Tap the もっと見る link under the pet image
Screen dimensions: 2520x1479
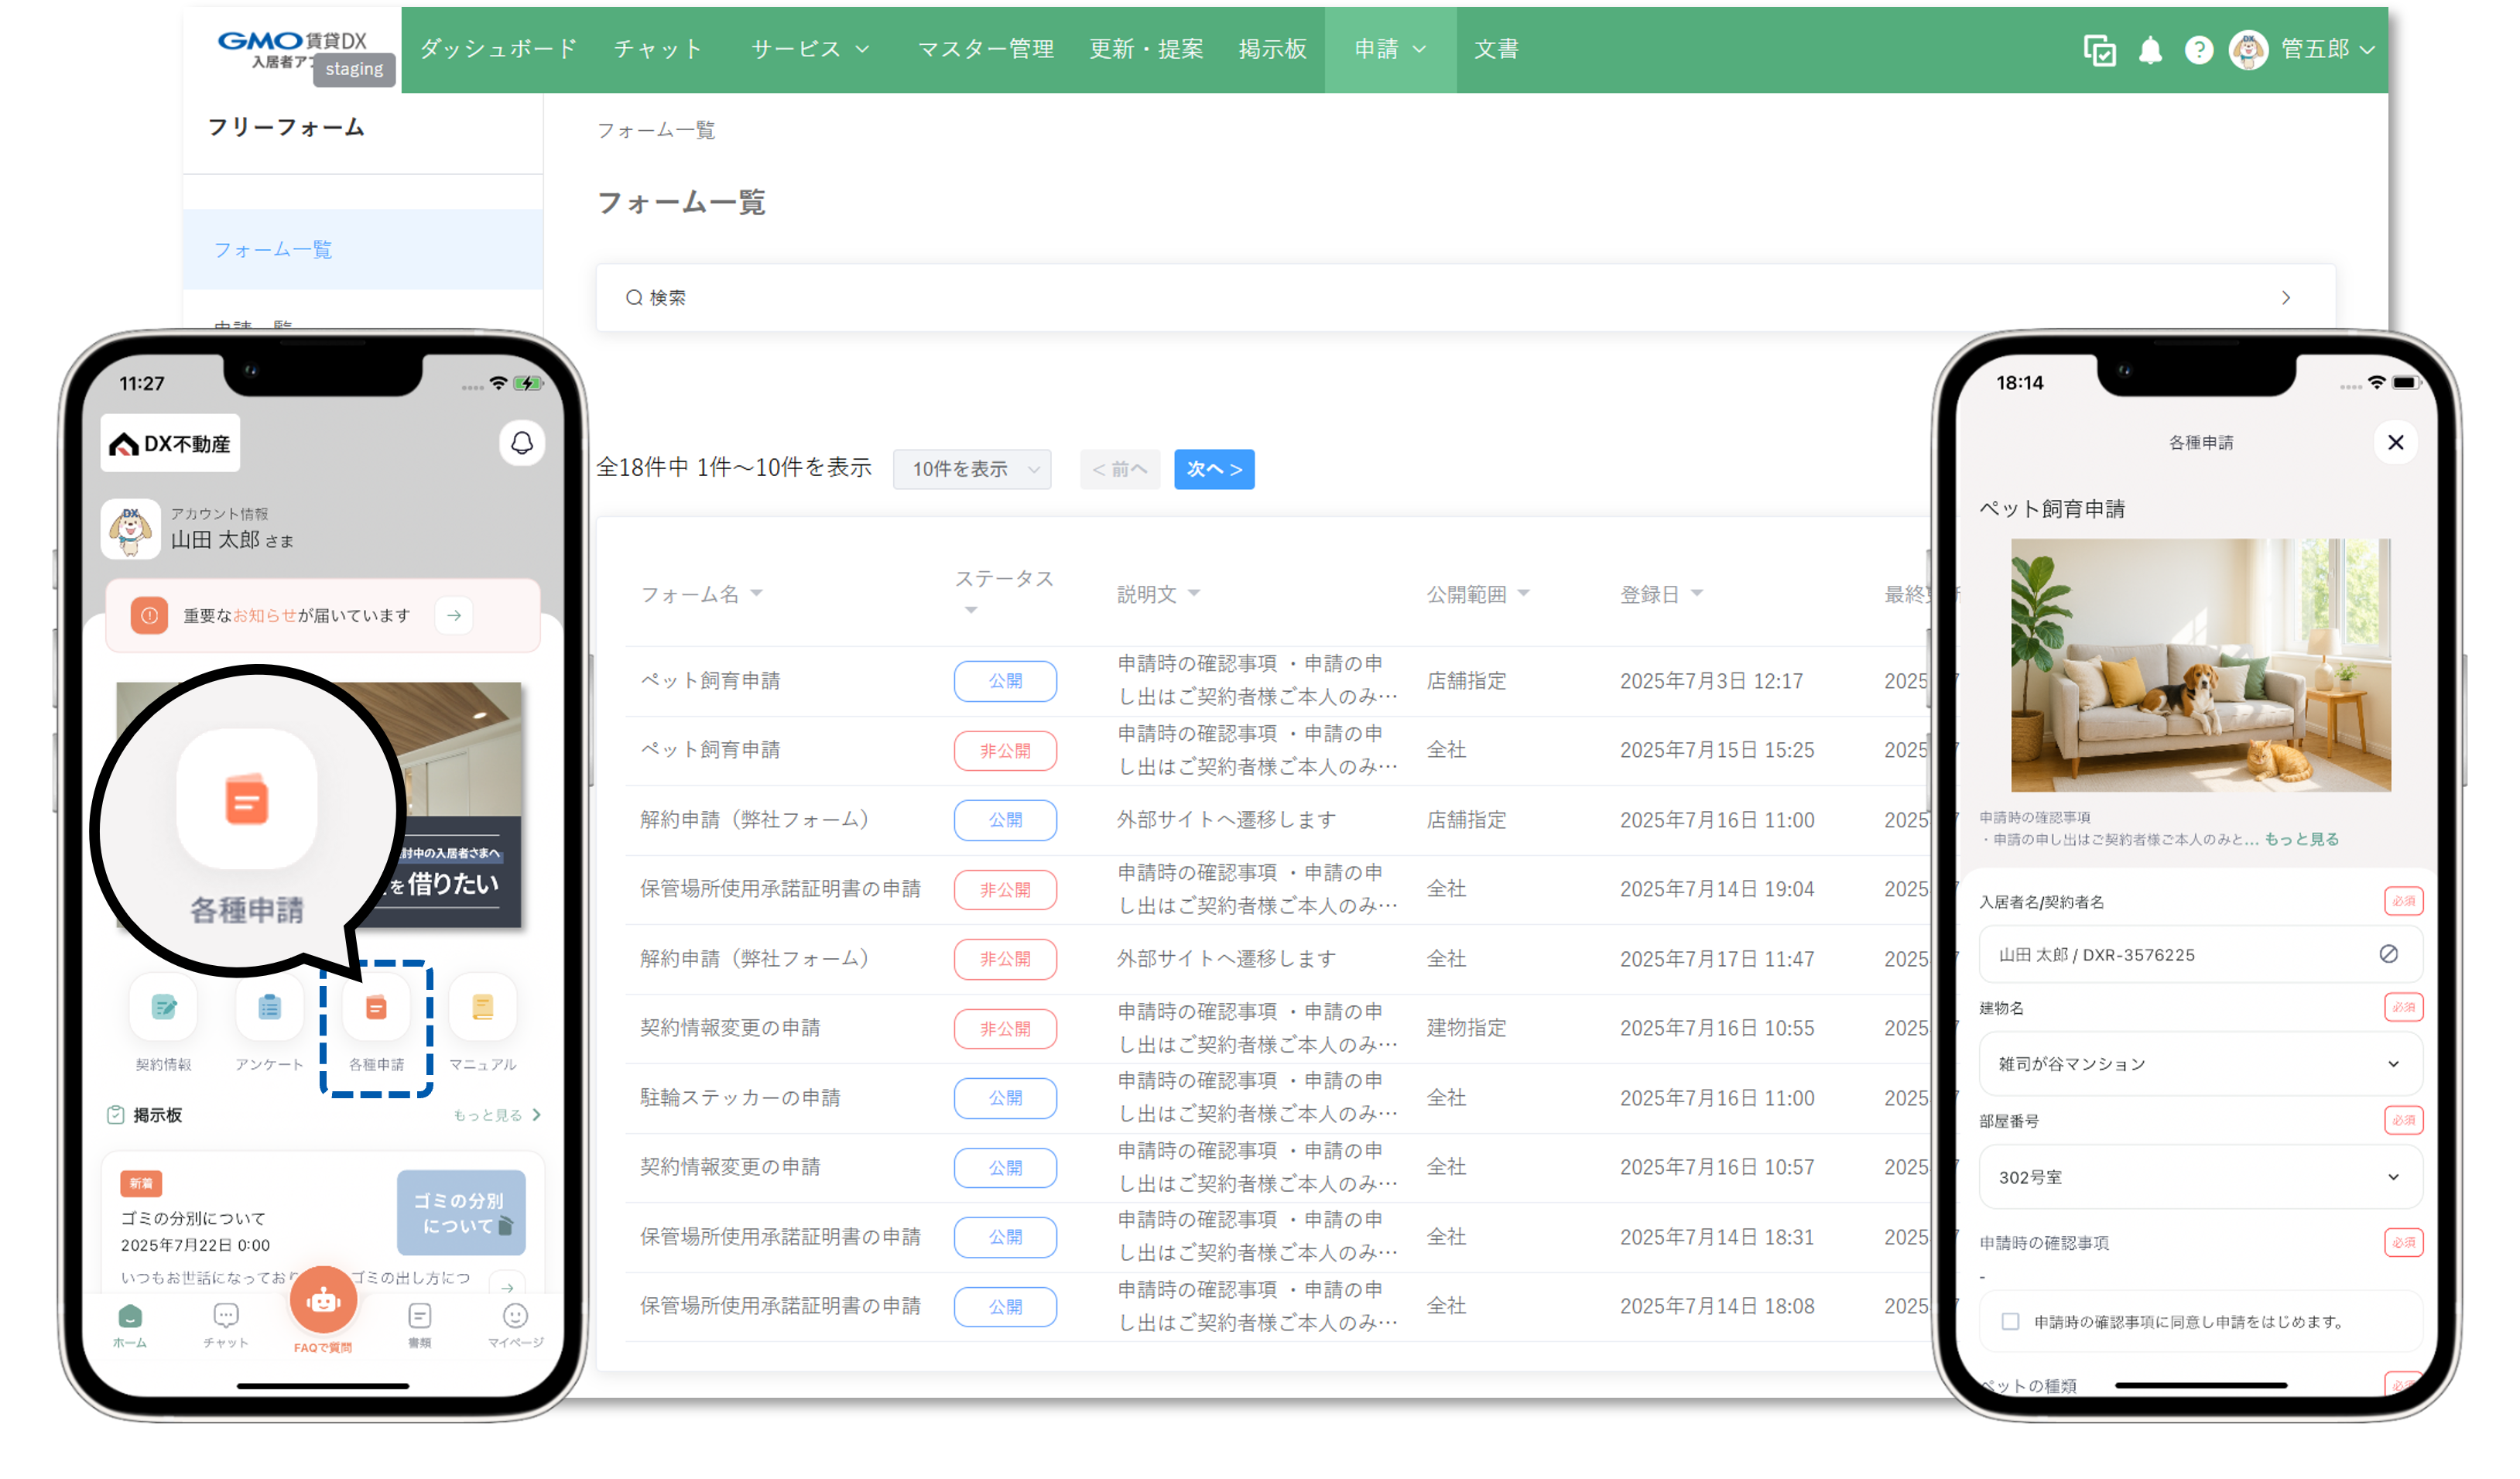pyautogui.click(x=2301, y=839)
